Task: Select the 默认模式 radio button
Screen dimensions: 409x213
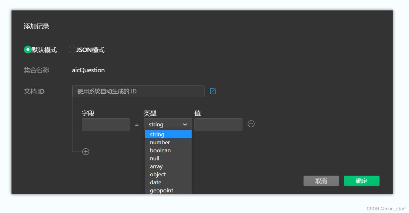Action: tap(27, 49)
